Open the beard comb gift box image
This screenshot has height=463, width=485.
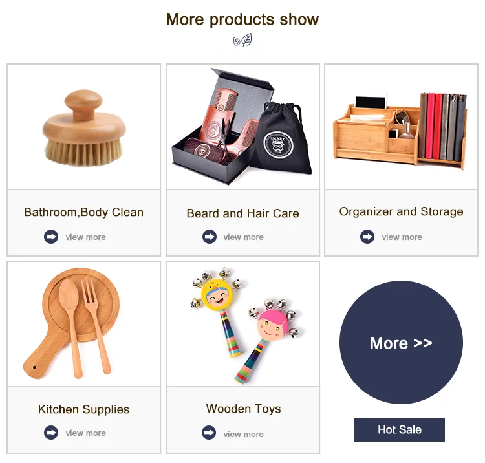[242, 127]
